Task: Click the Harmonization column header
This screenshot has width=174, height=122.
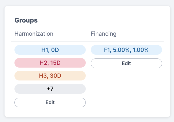Action: (34, 34)
